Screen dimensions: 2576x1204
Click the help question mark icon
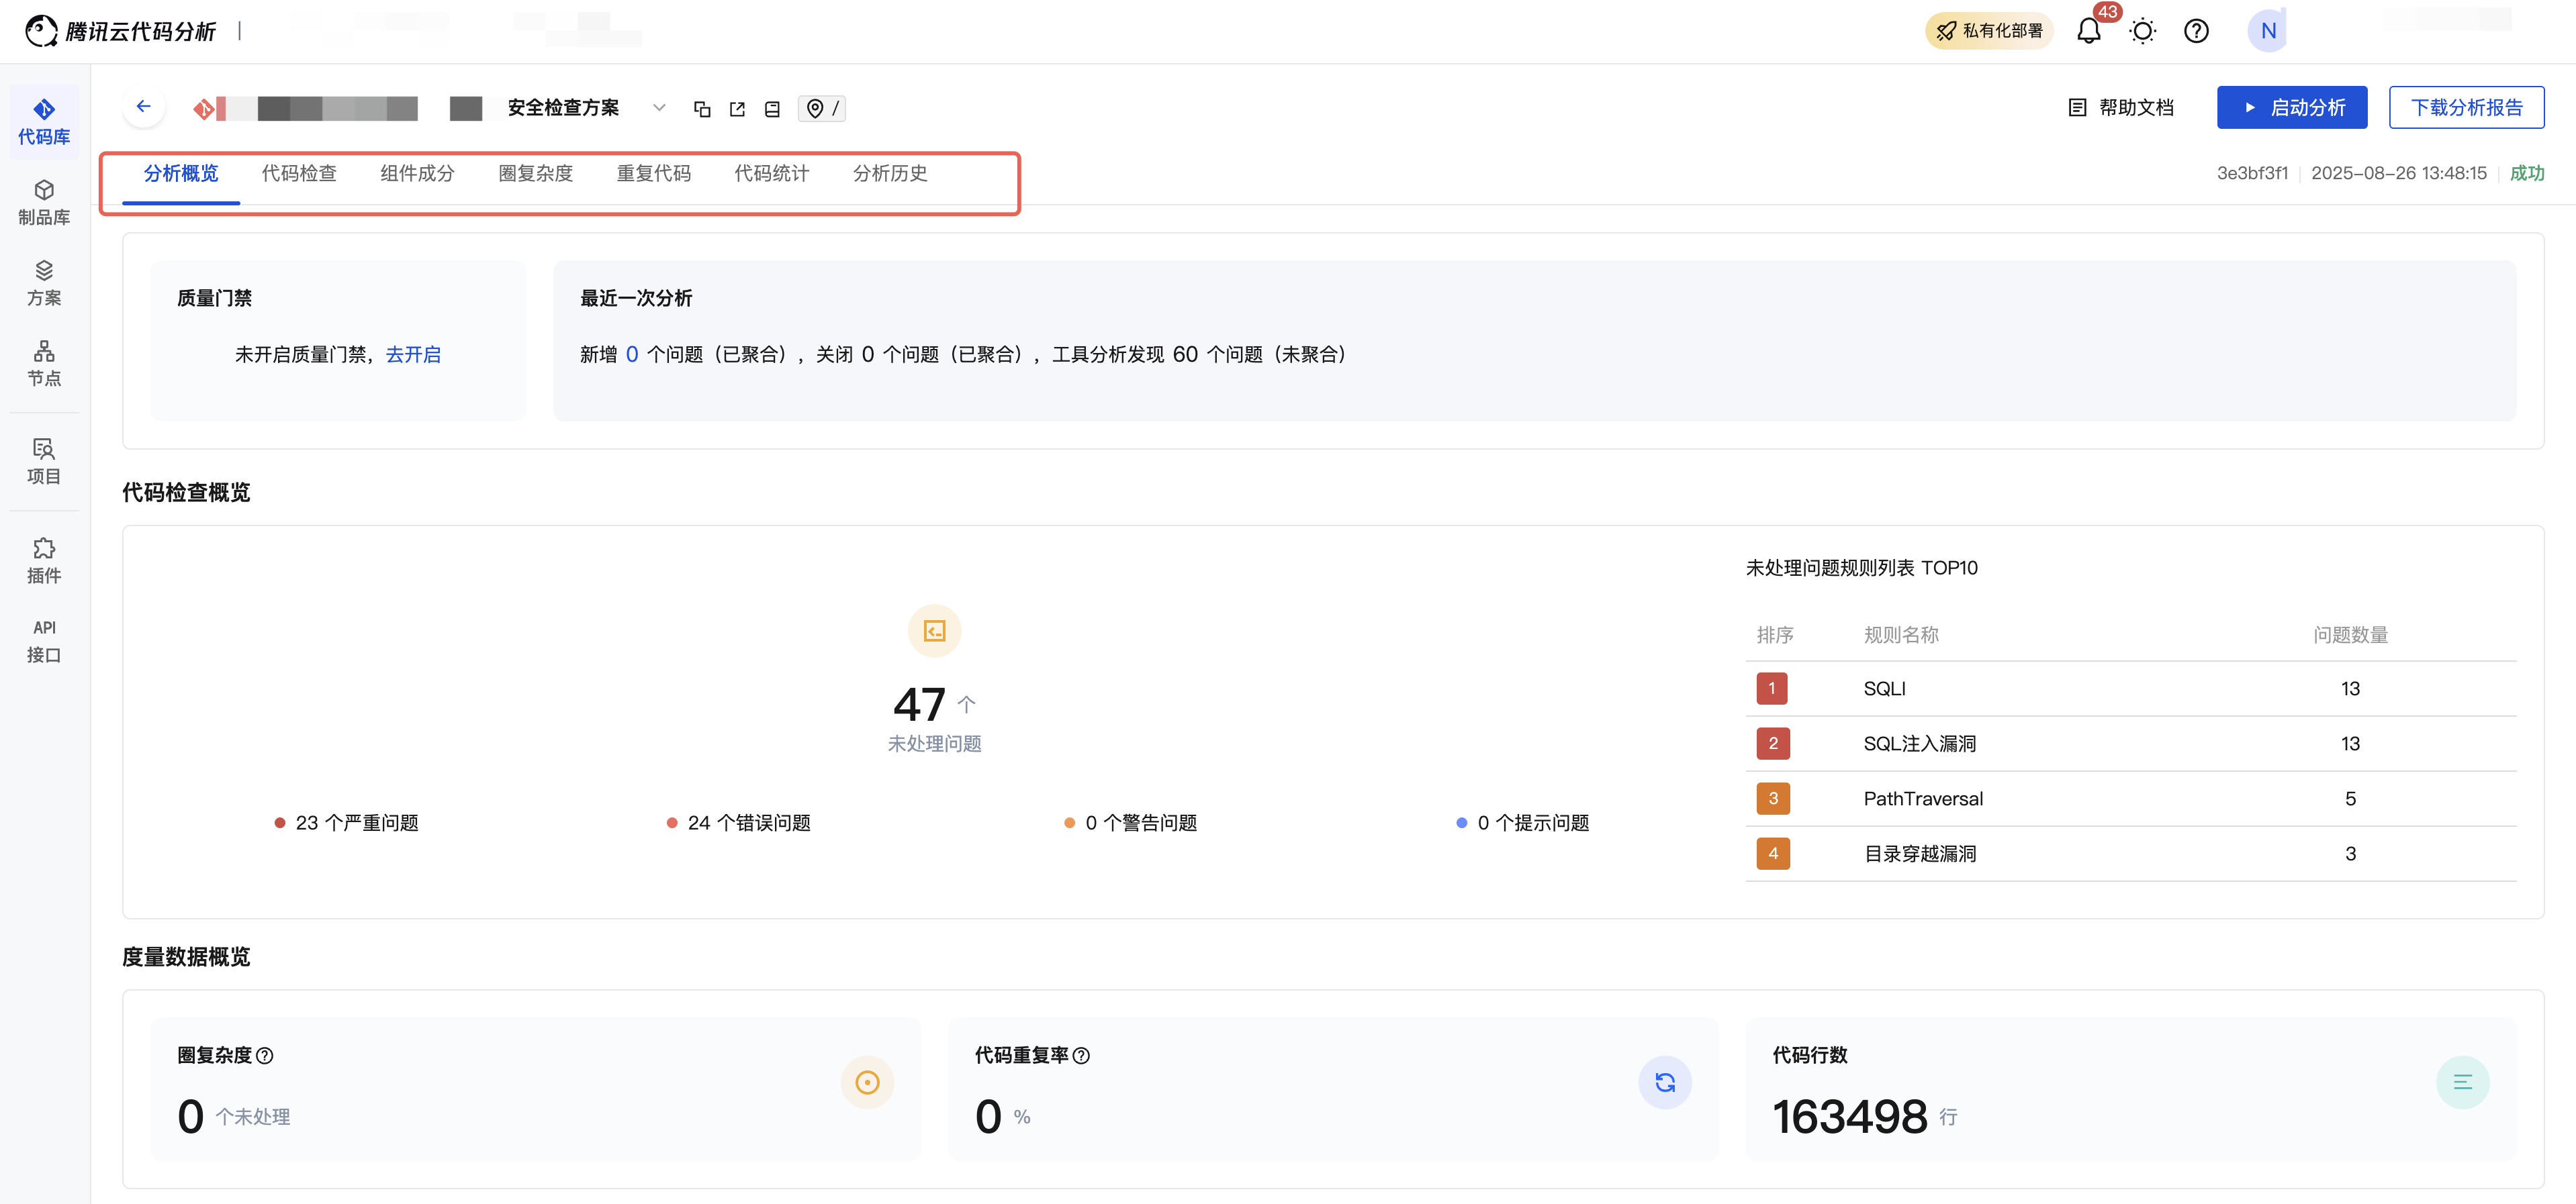pos(2196,31)
